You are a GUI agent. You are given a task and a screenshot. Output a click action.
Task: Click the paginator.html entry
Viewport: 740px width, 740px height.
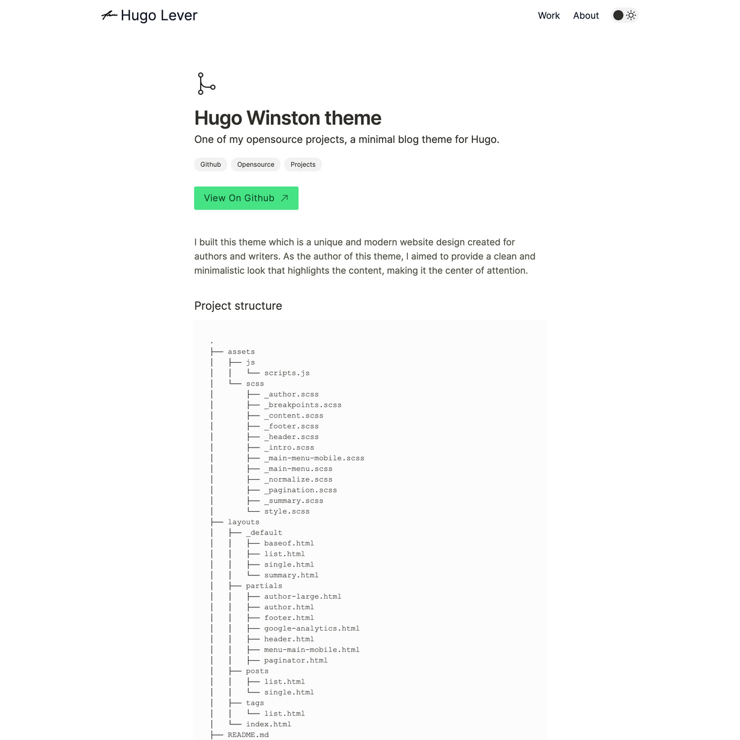[296, 661]
